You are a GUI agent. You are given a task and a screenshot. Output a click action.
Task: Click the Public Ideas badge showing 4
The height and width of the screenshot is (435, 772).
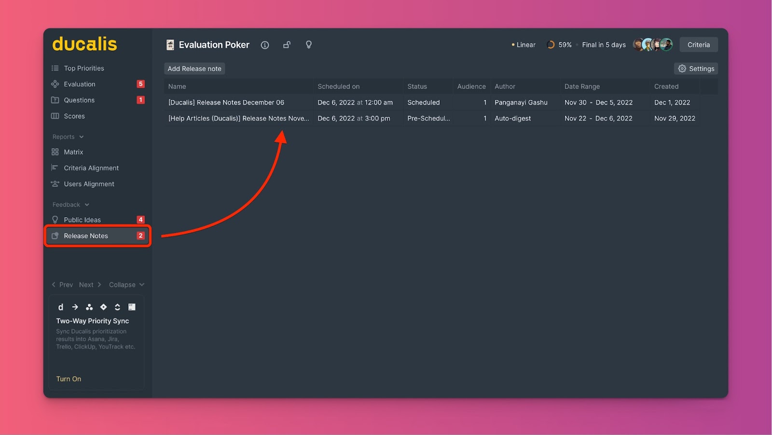[x=140, y=220]
